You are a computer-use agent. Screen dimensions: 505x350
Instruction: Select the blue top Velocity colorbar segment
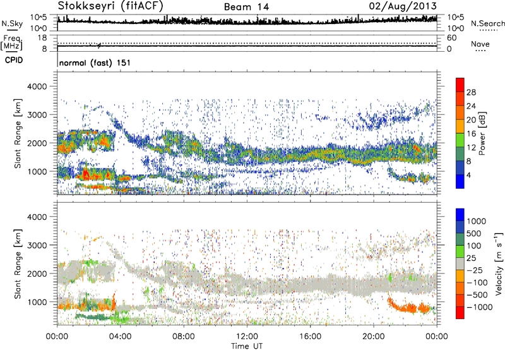pyautogui.click(x=460, y=215)
